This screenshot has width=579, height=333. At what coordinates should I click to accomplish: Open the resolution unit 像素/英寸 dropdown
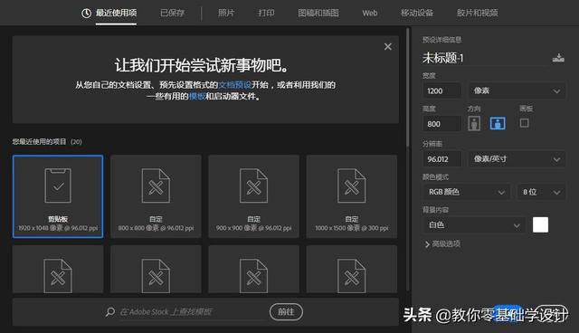tap(517, 159)
